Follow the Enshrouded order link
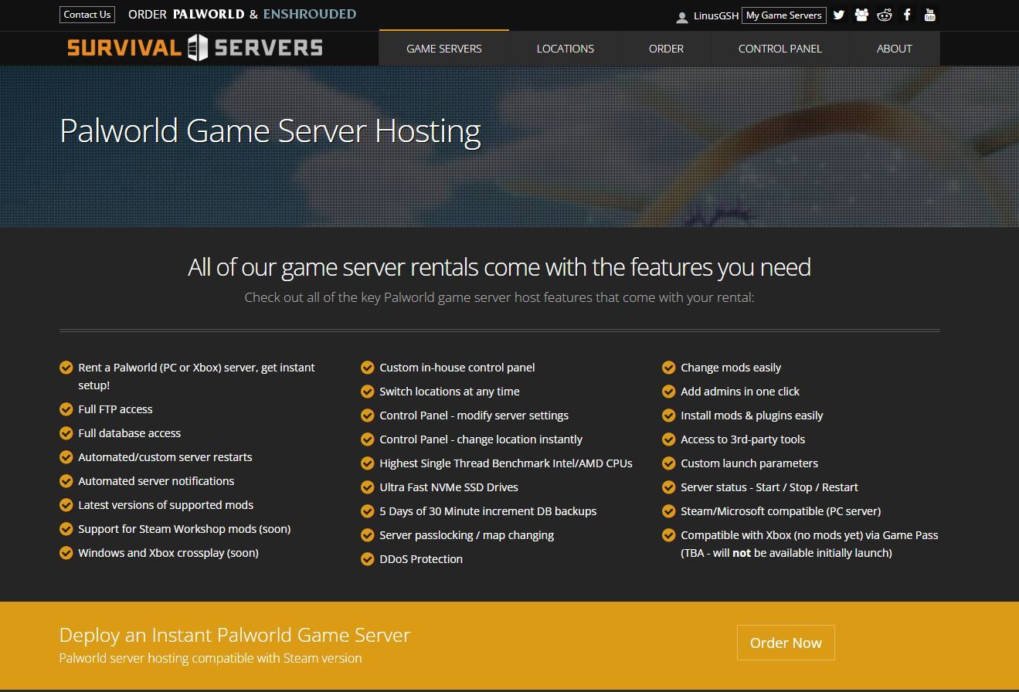Viewport: 1019px width, 692px height. coord(309,14)
